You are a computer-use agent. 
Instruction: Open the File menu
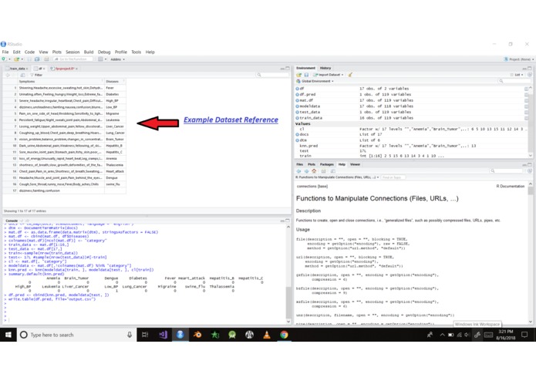click(5, 52)
